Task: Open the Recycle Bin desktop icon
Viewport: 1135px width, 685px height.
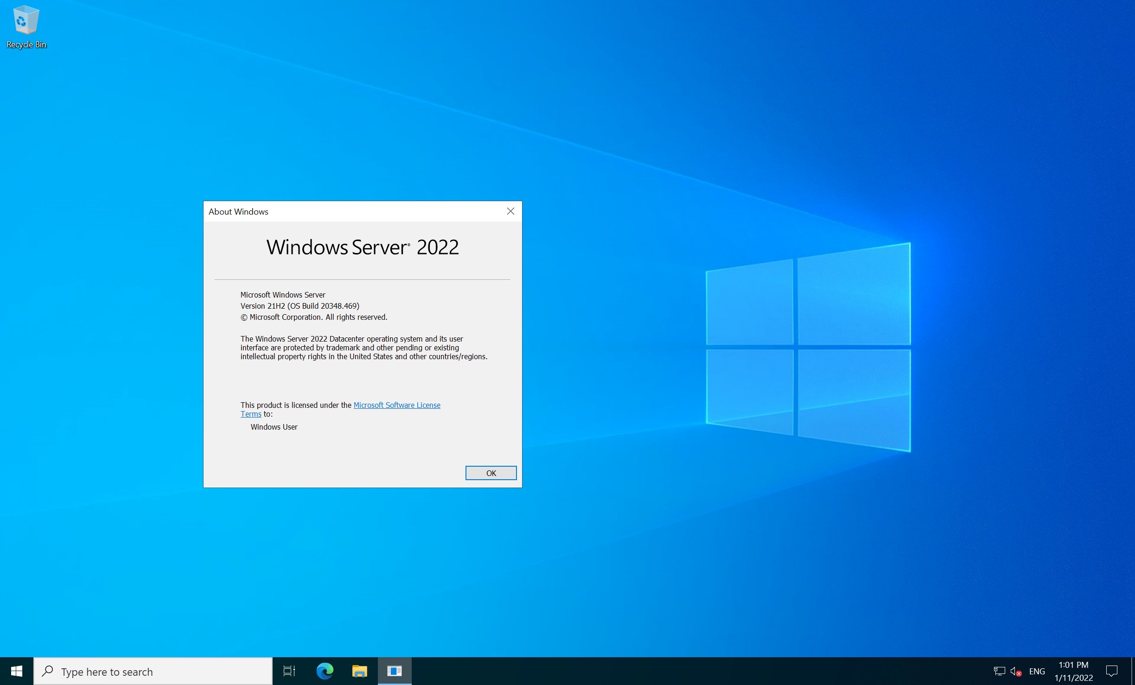Action: pyautogui.click(x=26, y=27)
